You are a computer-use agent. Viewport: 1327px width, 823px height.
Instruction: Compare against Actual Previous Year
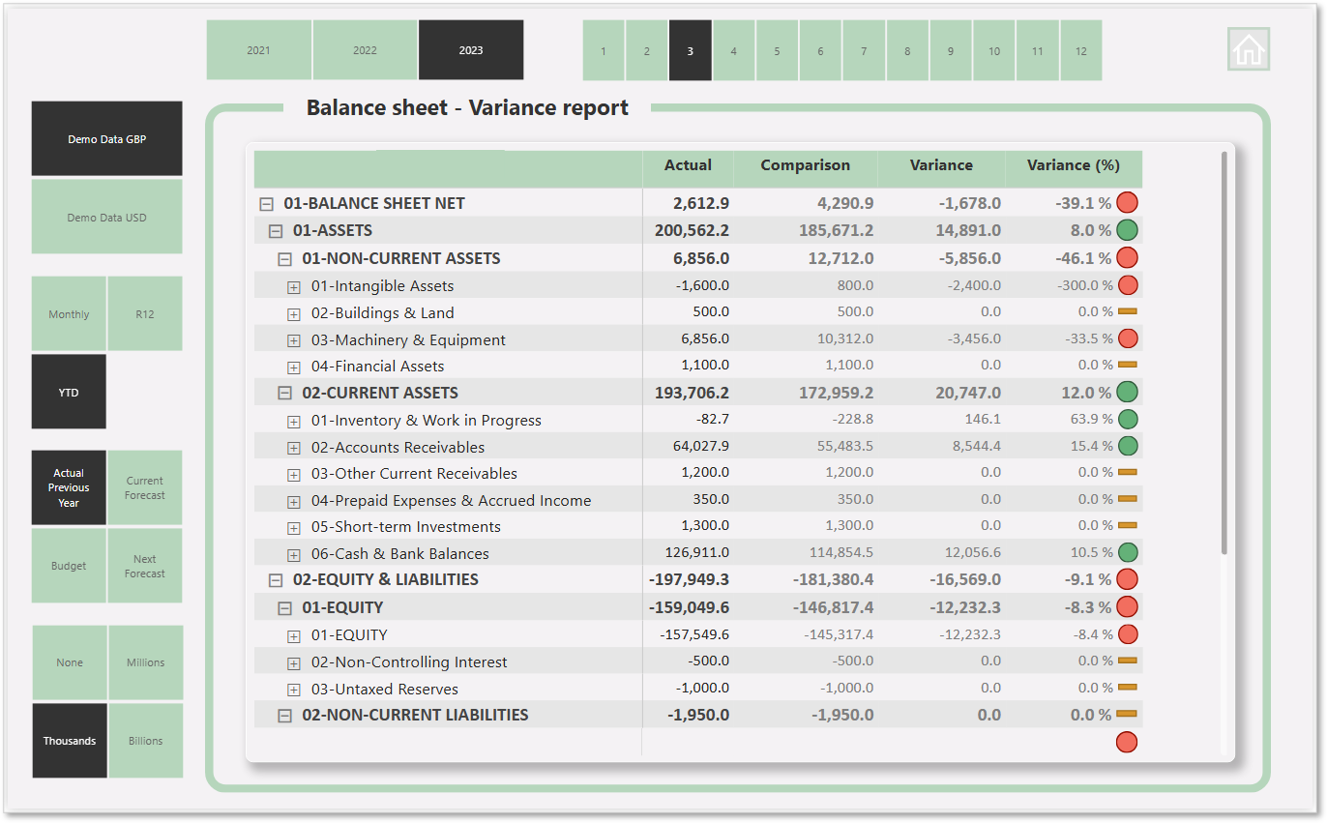[69, 487]
